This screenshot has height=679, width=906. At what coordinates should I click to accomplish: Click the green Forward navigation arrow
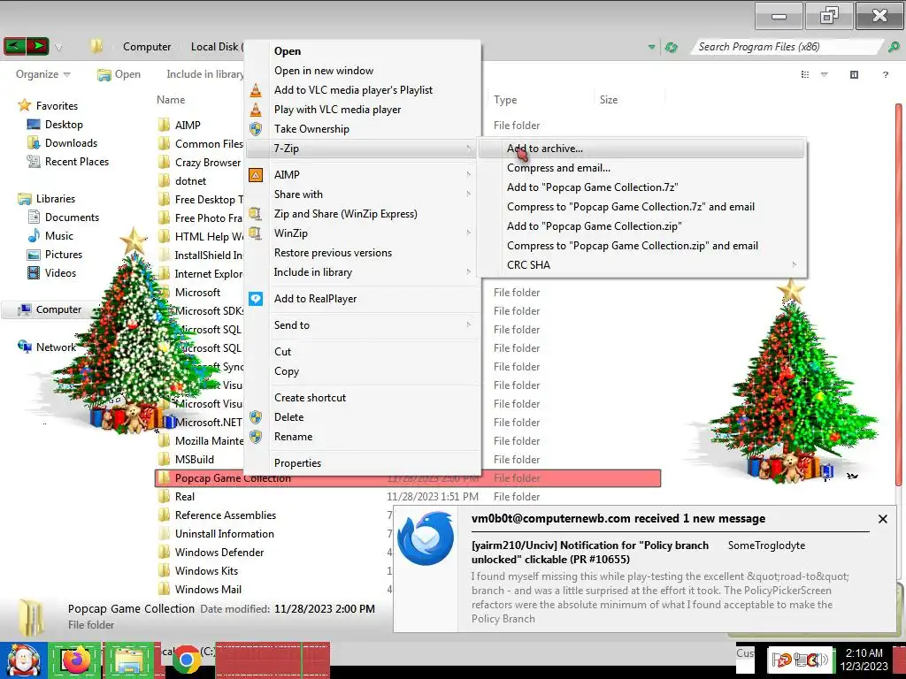(37, 46)
